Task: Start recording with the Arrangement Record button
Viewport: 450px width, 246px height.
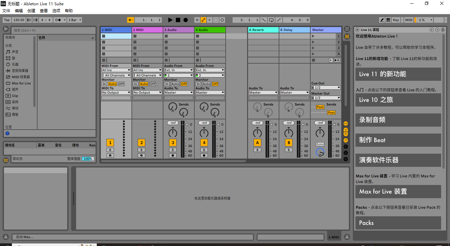Action: point(185,20)
